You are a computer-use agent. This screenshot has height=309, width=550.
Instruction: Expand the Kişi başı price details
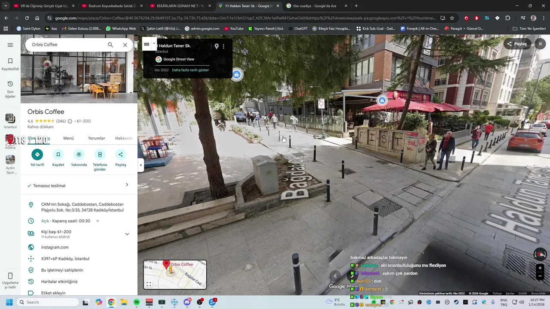[x=127, y=234]
